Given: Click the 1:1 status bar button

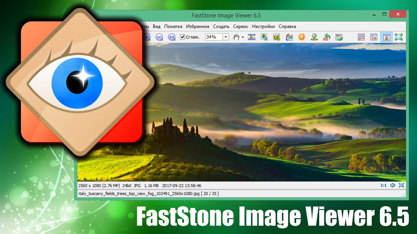Looking at the screenshot, I should pyautogui.click(x=384, y=186).
